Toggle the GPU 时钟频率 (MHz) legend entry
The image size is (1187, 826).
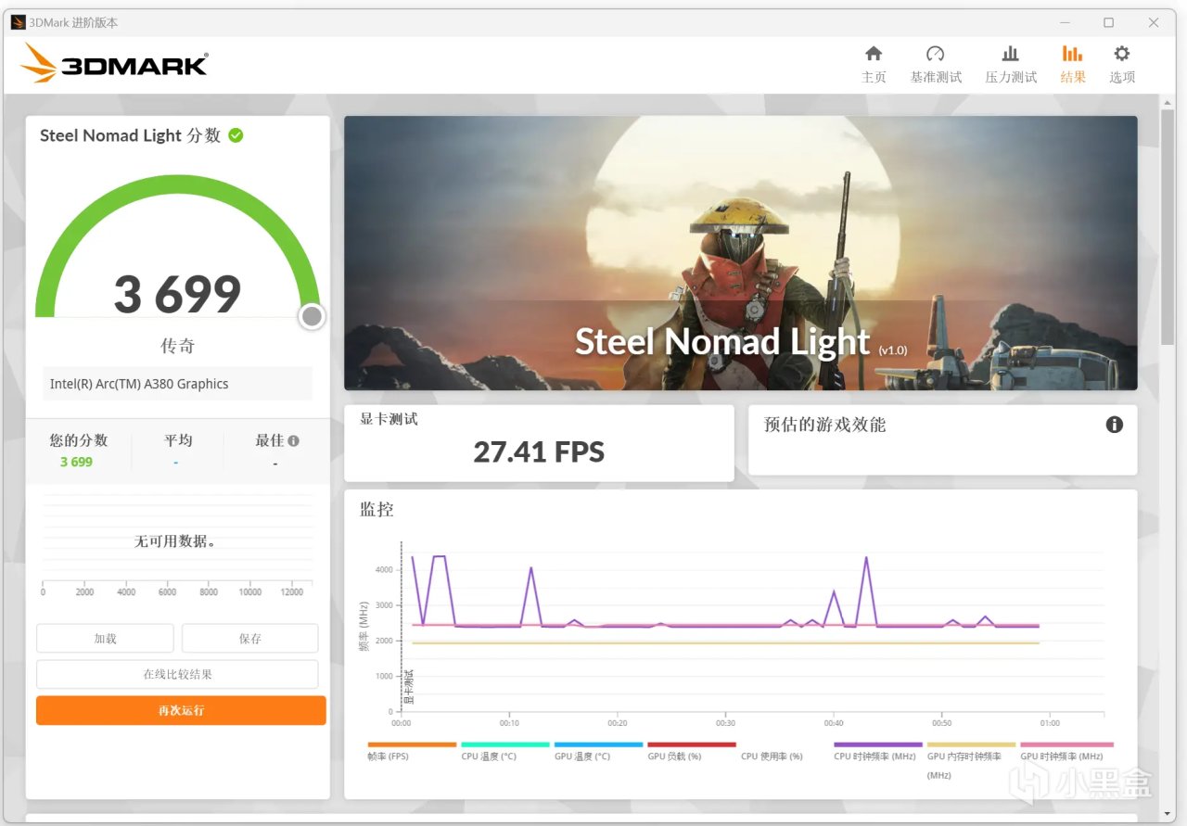(1065, 751)
